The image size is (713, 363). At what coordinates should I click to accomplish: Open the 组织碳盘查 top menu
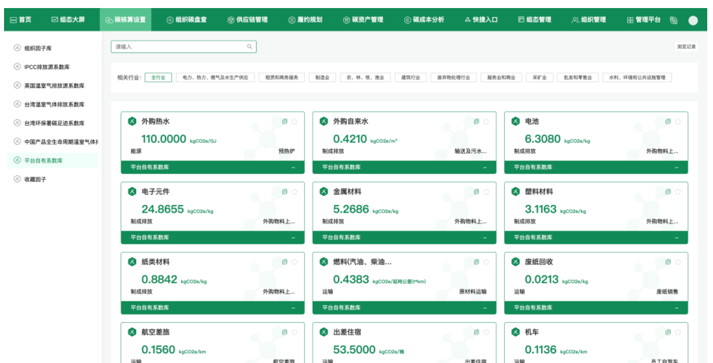click(x=186, y=20)
